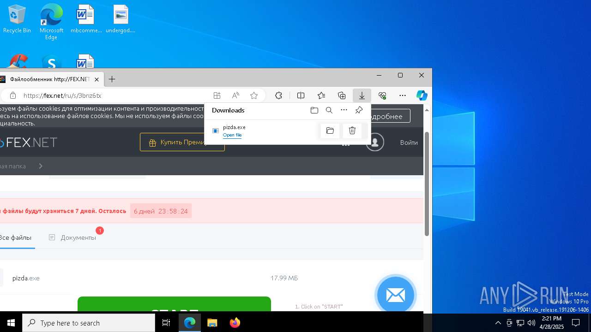Open Firefox from taskbar

click(x=235, y=323)
